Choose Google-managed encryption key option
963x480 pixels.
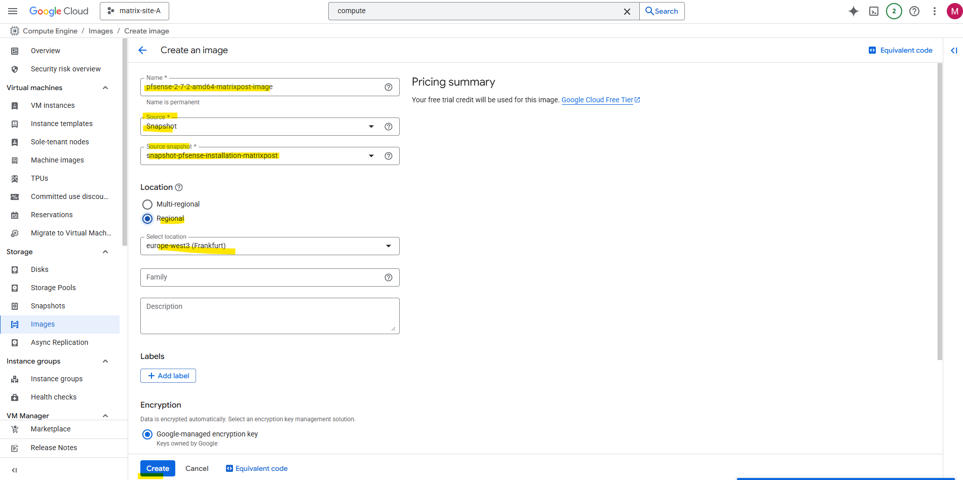click(147, 434)
